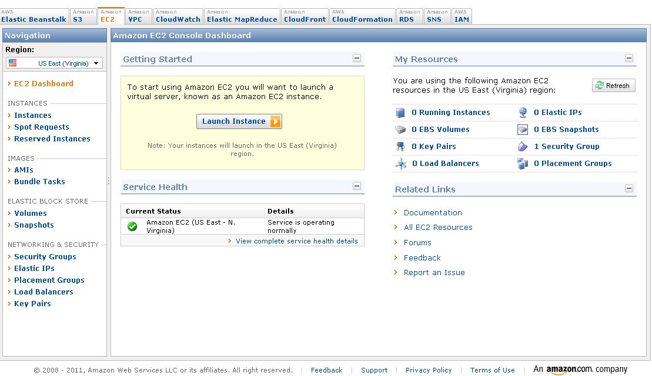Screen dimensions: 652x376
Task: Open the Forums related link
Action: point(417,242)
